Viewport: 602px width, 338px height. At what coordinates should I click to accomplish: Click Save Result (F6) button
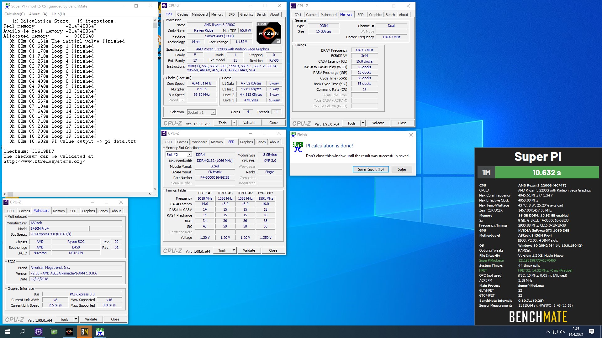tap(371, 169)
